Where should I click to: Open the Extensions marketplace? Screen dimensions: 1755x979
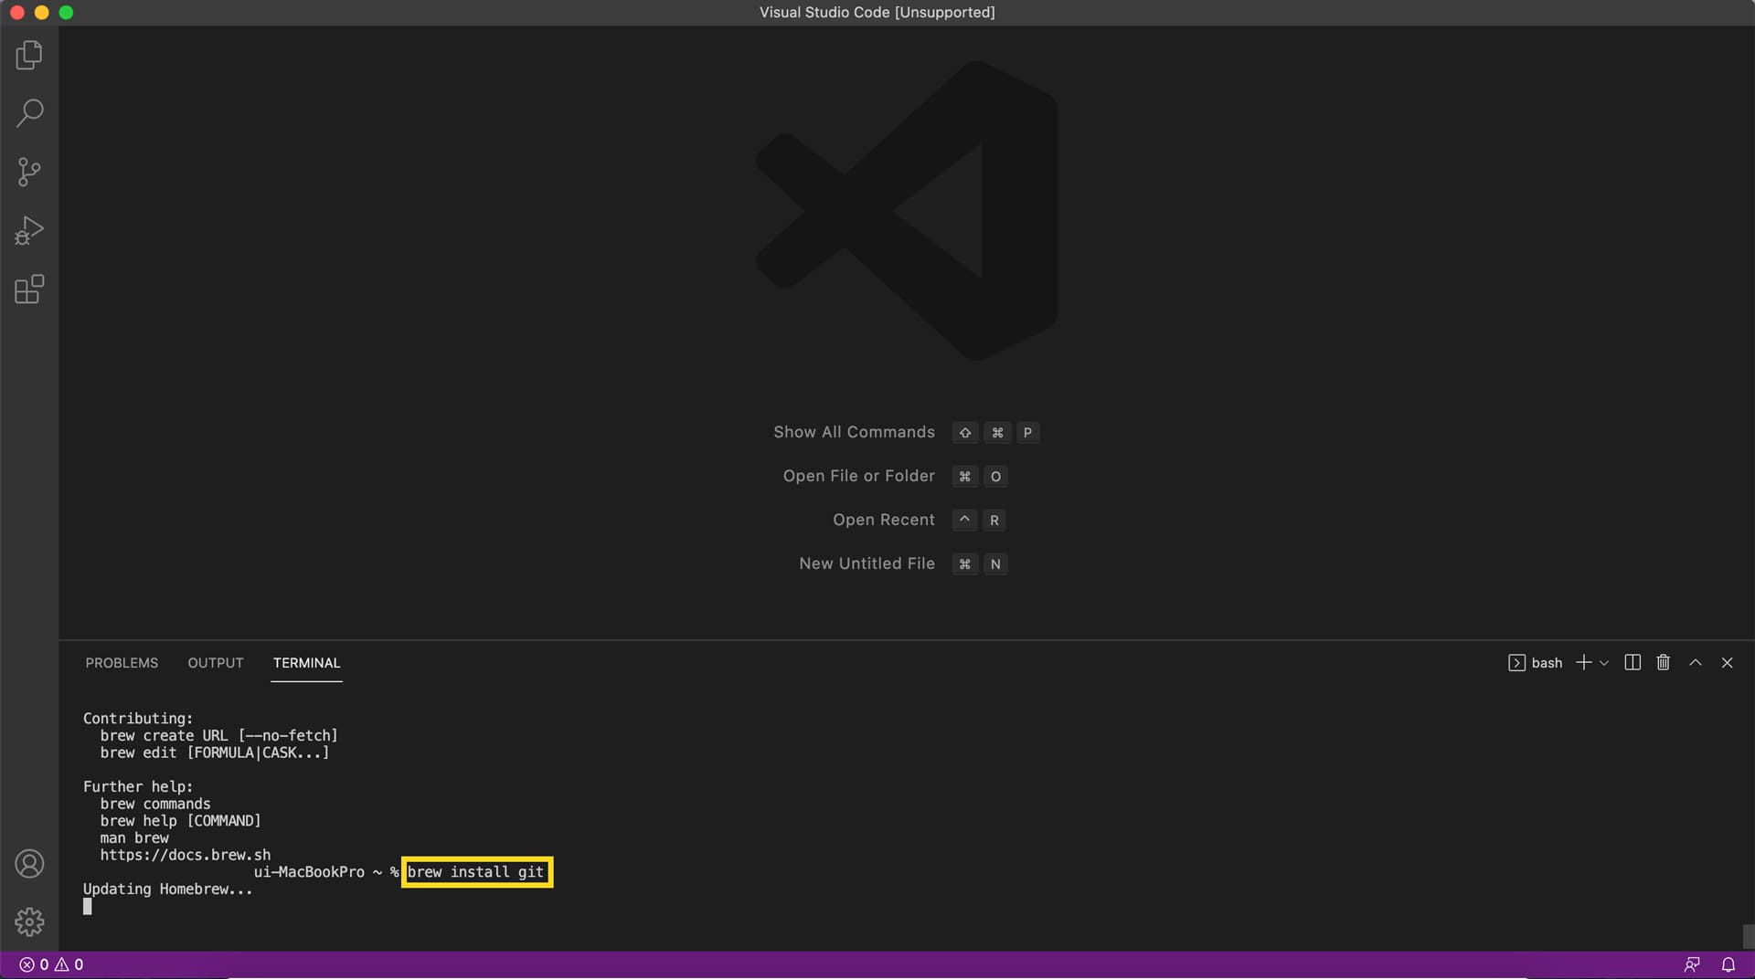(28, 289)
